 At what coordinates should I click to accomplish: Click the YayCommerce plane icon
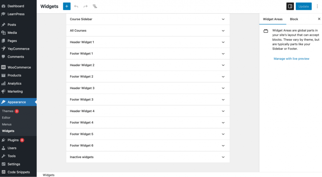(x=3, y=49)
